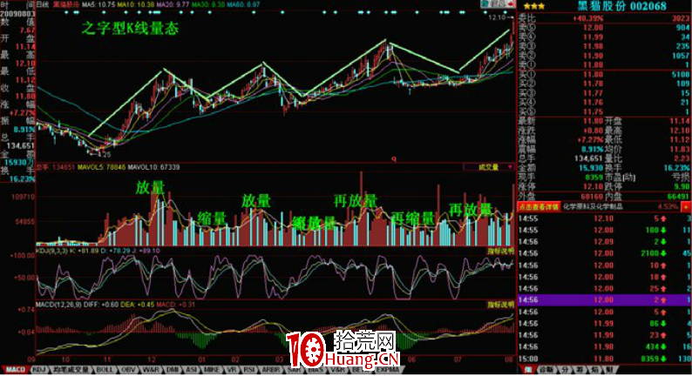Switch to the KDJ indicator tab

tap(39, 369)
